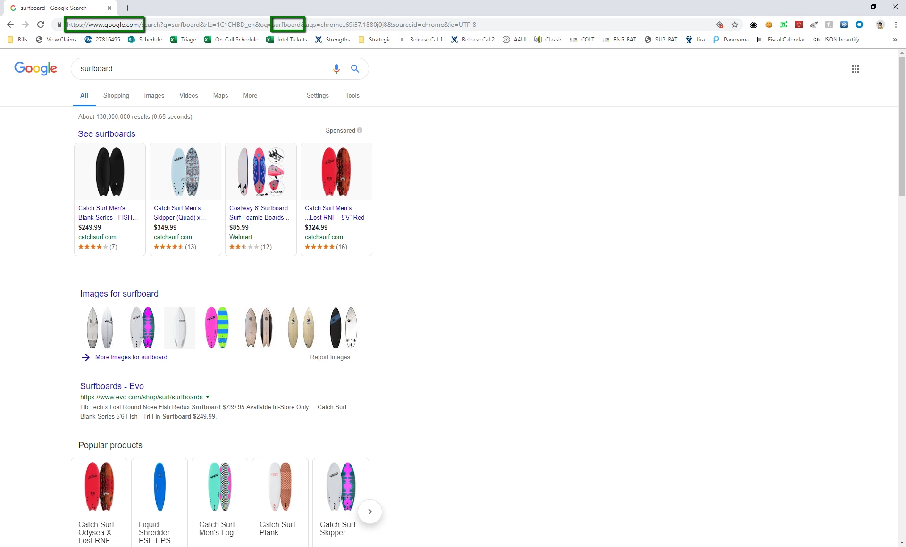Switch to the Shopping tab
The width and height of the screenshot is (906, 547).
point(116,95)
